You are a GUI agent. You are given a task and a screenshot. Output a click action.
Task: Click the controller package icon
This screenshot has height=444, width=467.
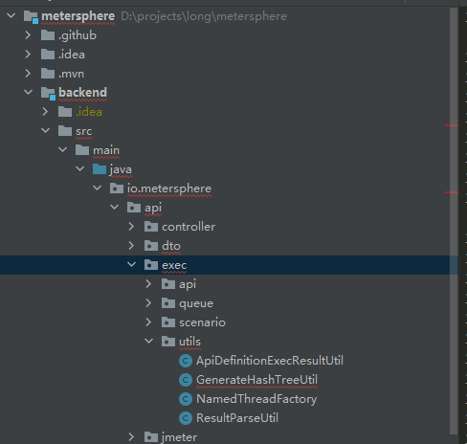(151, 227)
